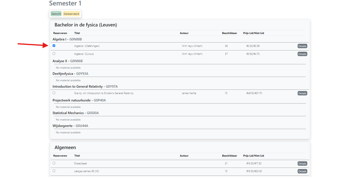359x177 pixels.
Task: Click the availability count 37
Action: click(226, 54)
